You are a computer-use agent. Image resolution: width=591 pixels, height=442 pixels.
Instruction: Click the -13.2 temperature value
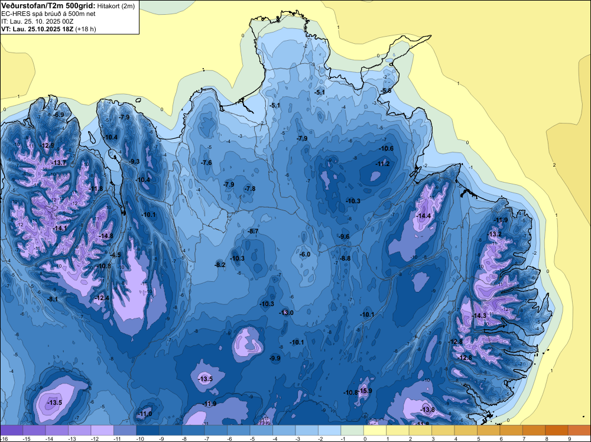pyautogui.click(x=495, y=234)
